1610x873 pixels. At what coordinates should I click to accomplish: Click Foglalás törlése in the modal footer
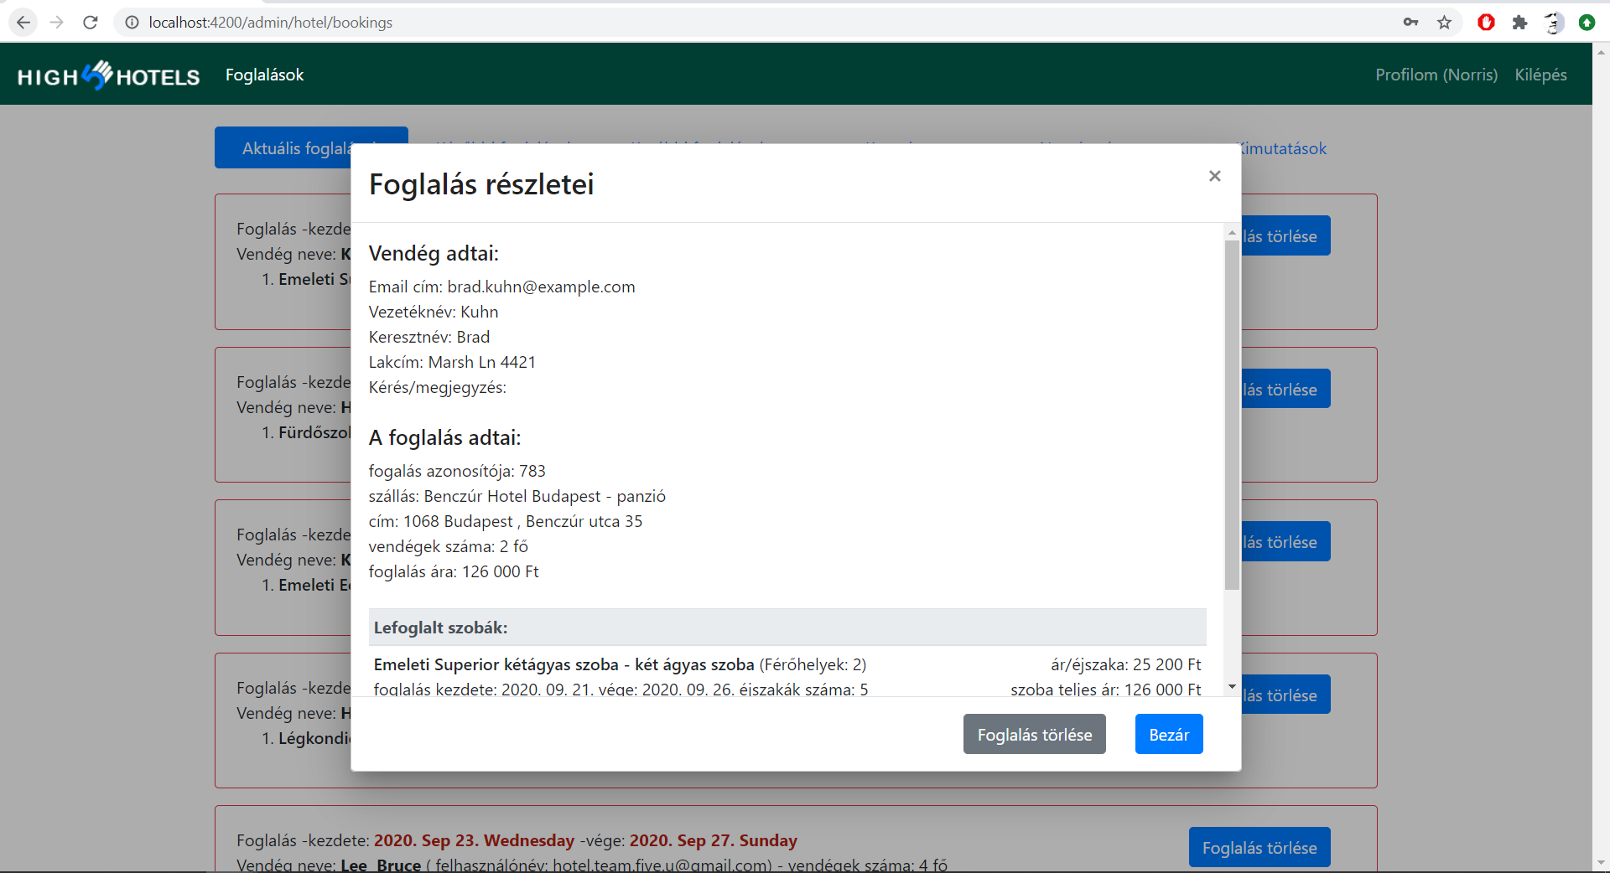(1034, 734)
